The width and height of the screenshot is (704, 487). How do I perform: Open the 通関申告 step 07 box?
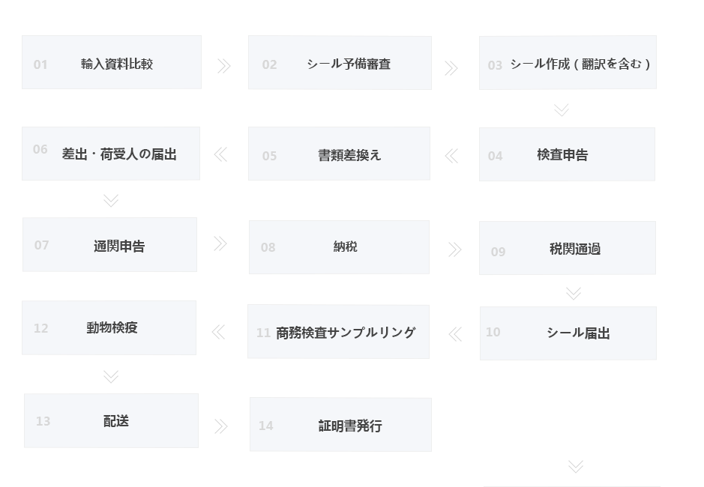pos(109,245)
